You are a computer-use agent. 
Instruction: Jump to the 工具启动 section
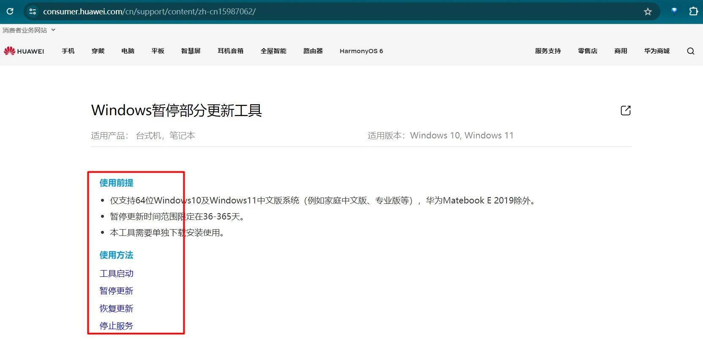pyautogui.click(x=116, y=273)
